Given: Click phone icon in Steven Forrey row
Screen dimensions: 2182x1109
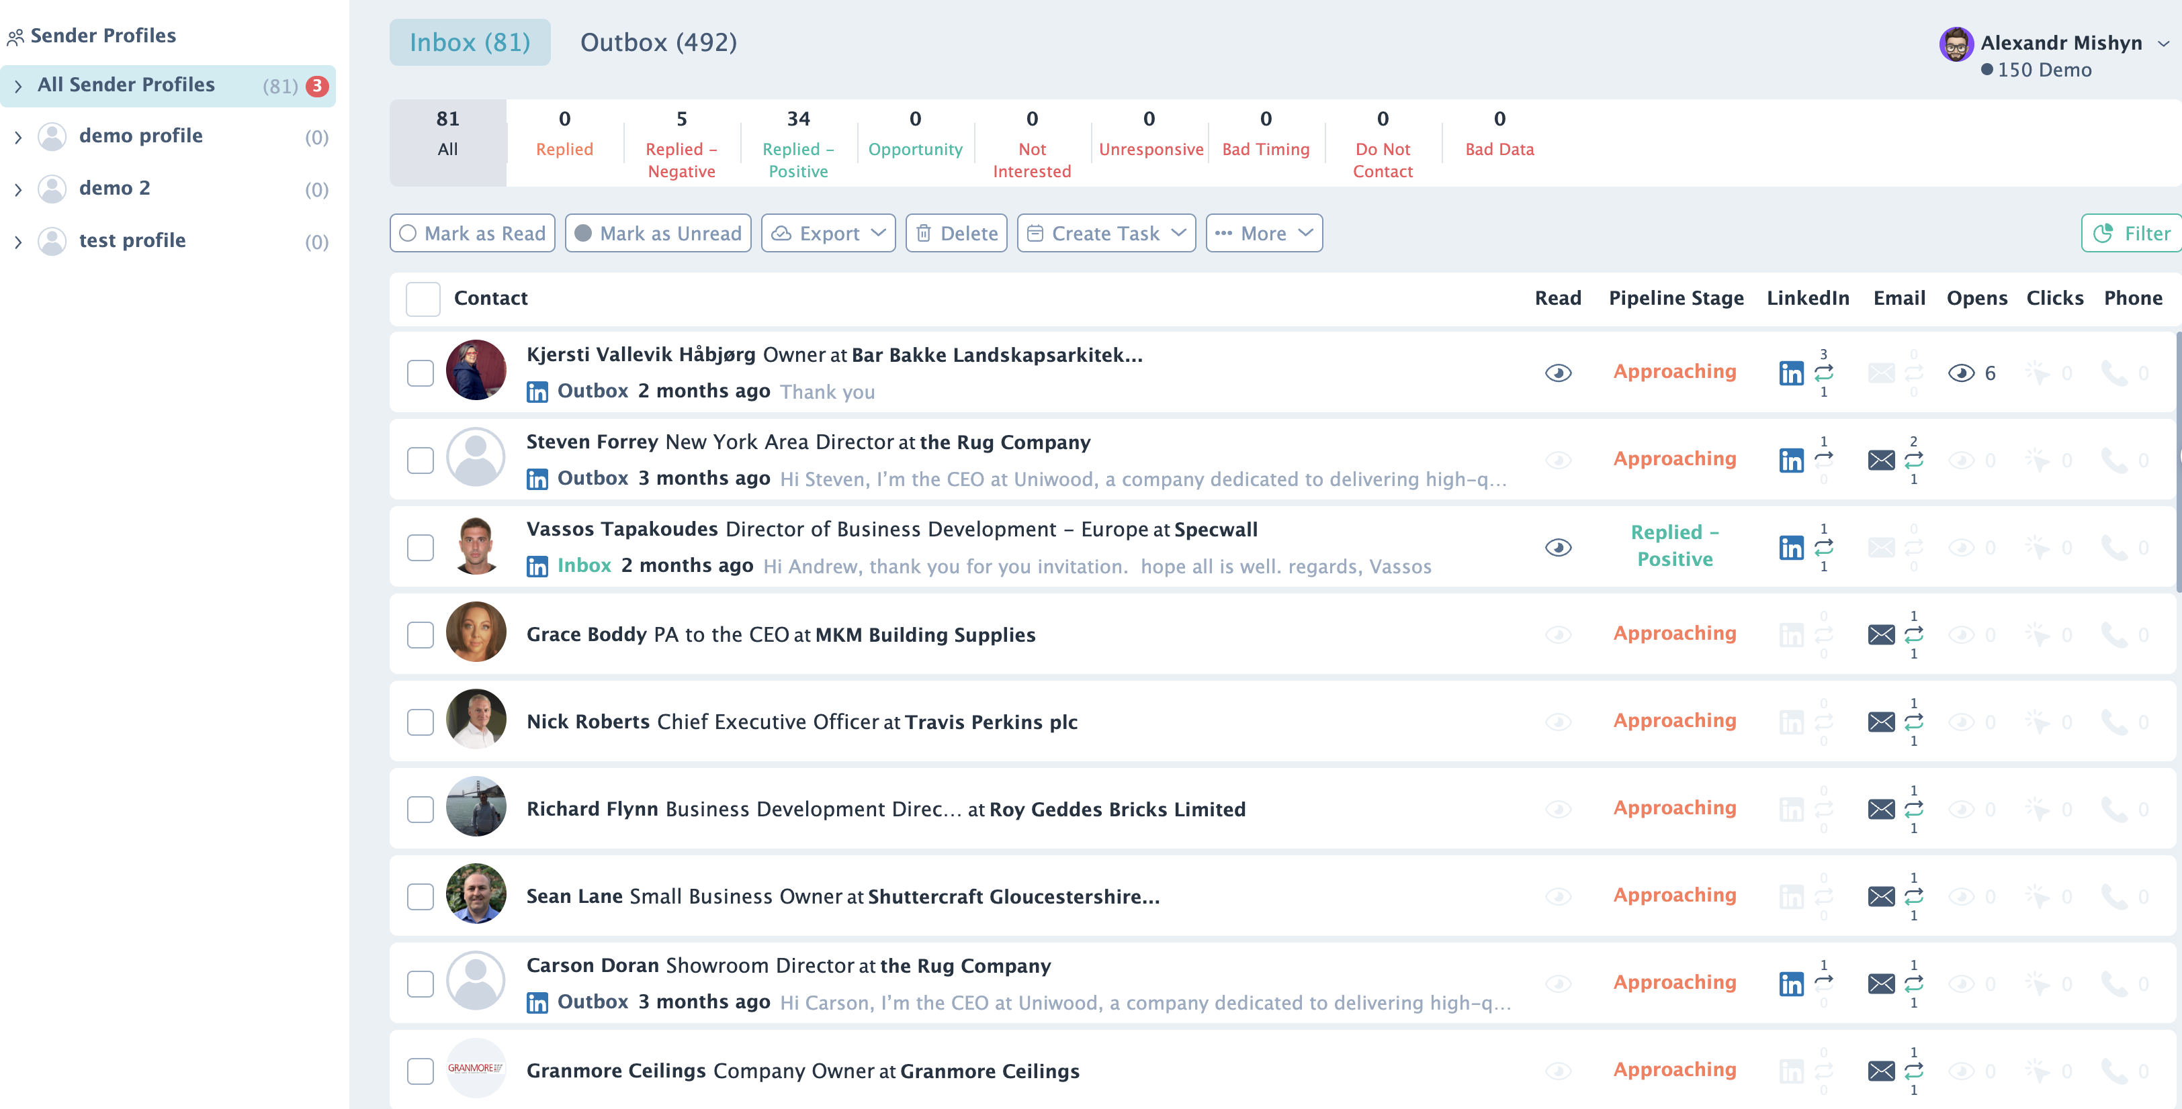Looking at the screenshot, I should (x=2114, y=461).
